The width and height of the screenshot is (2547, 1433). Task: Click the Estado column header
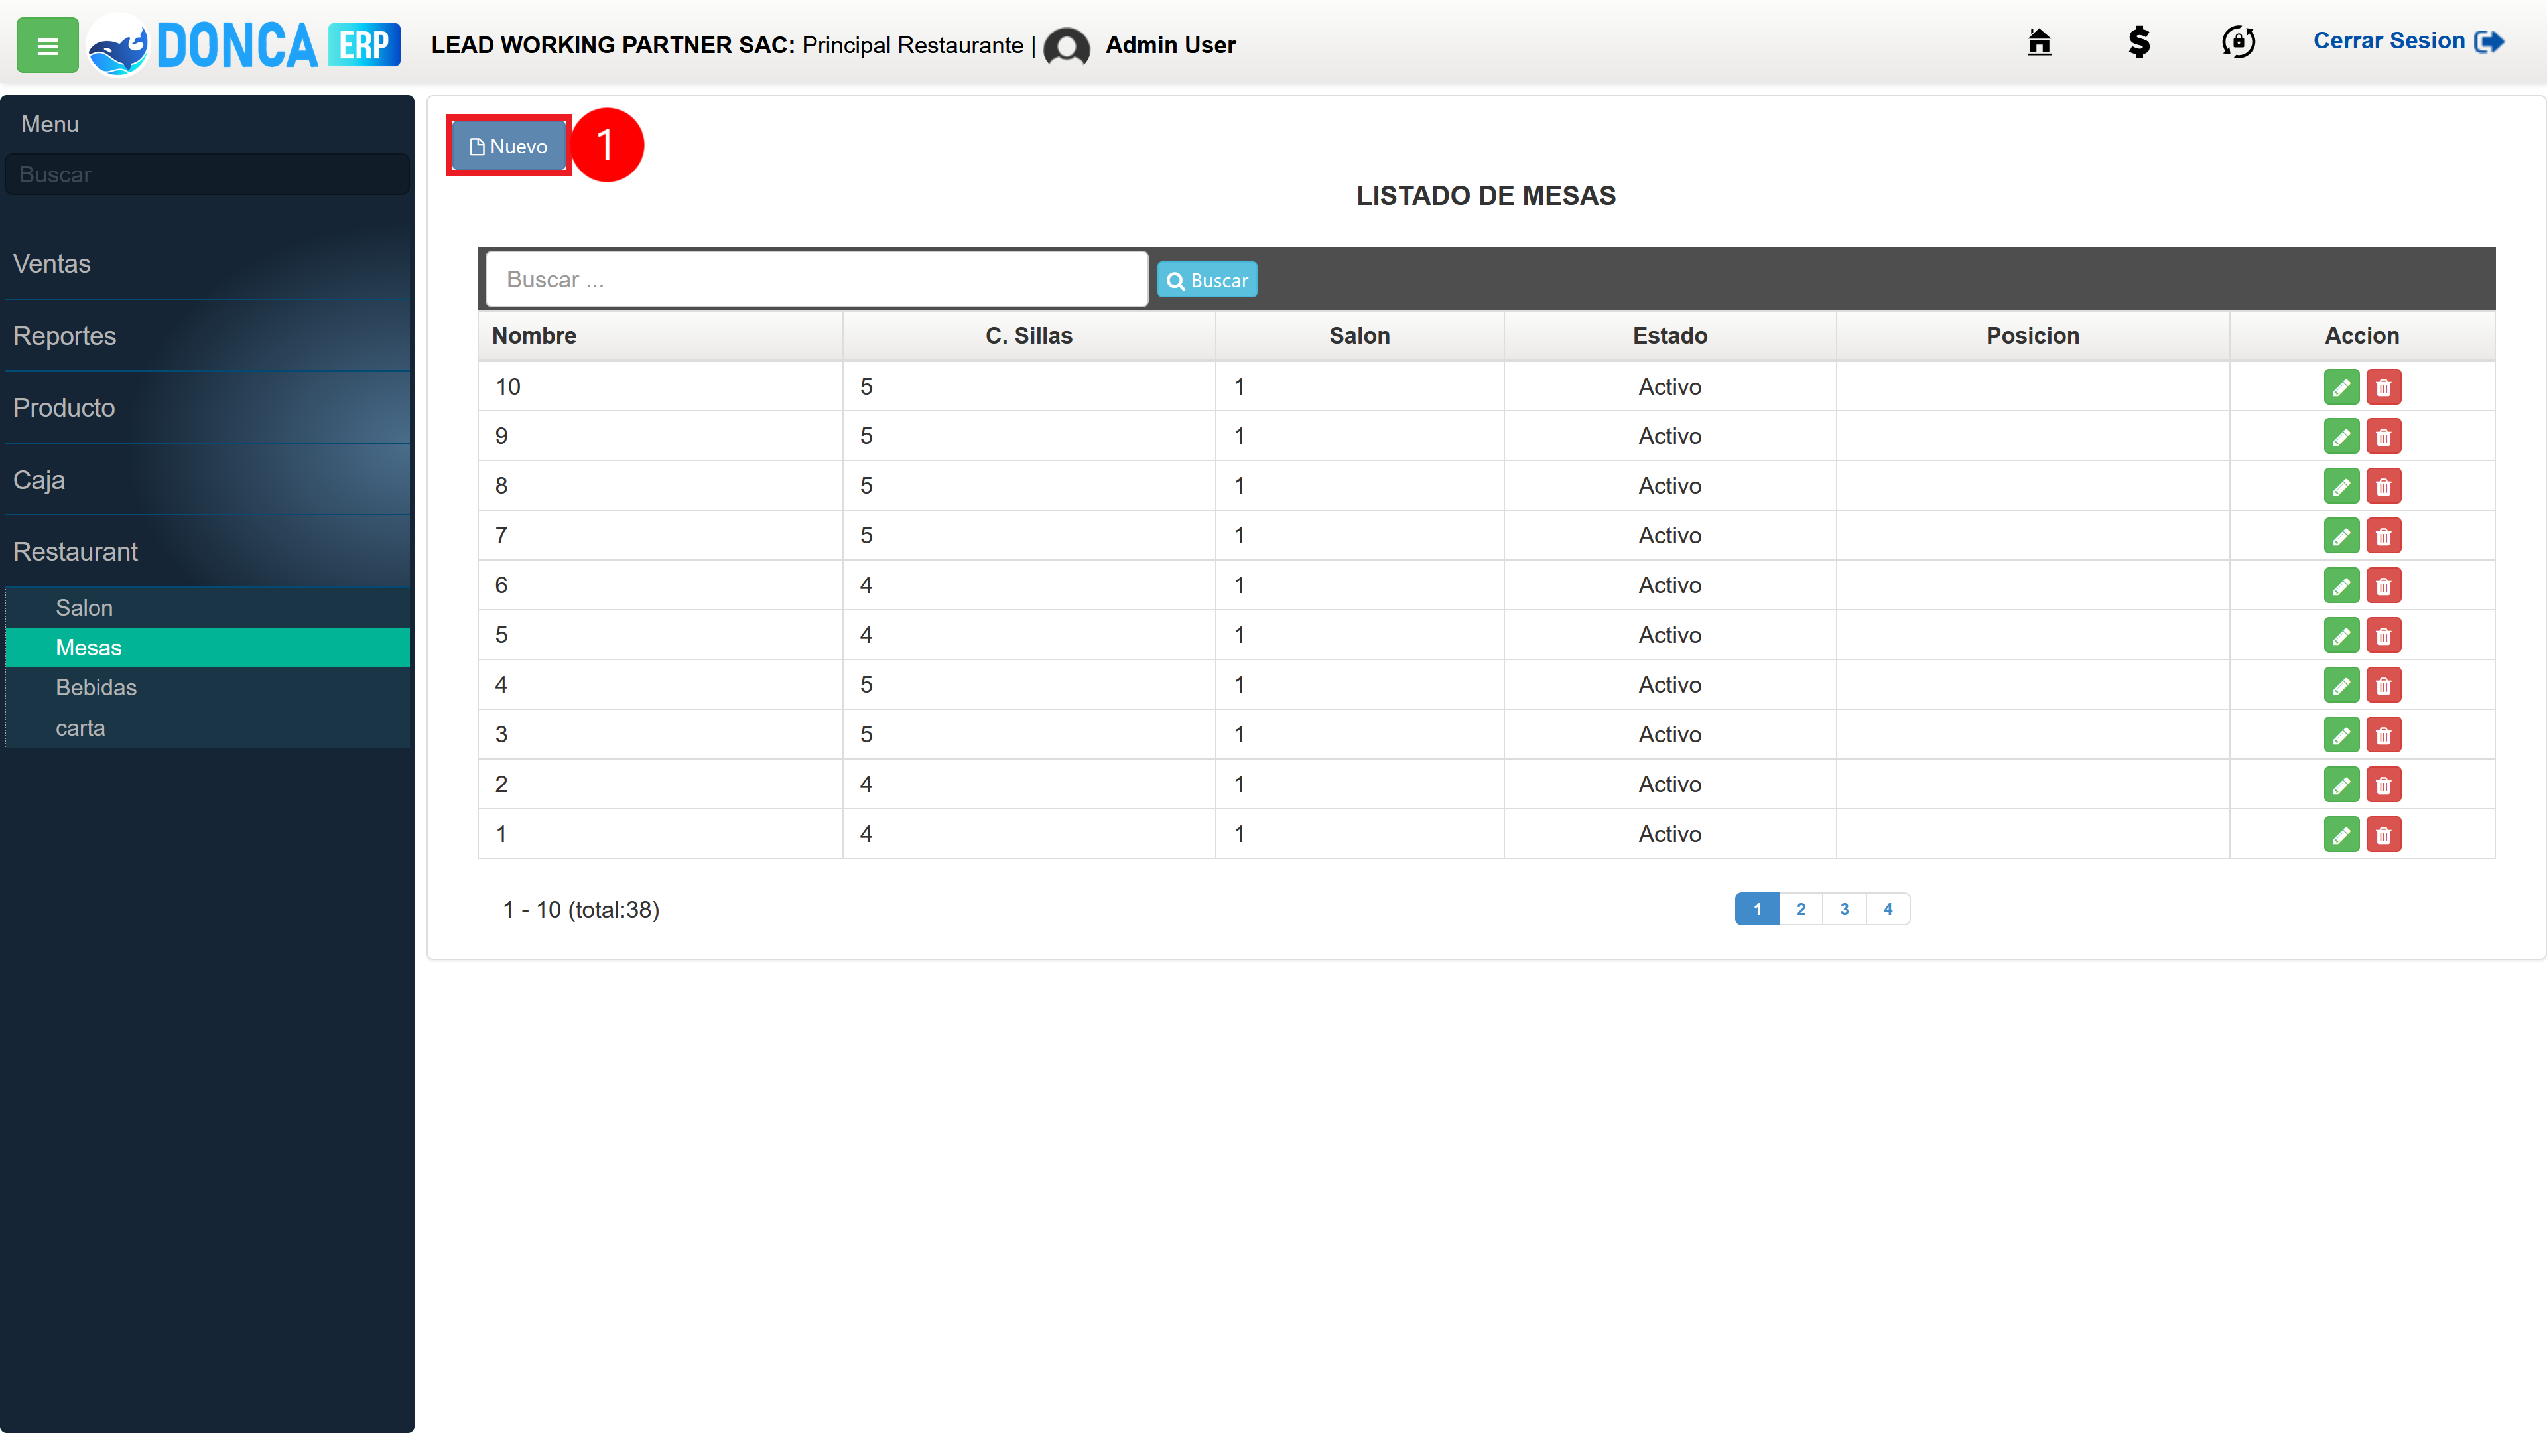click(1669, 335)
